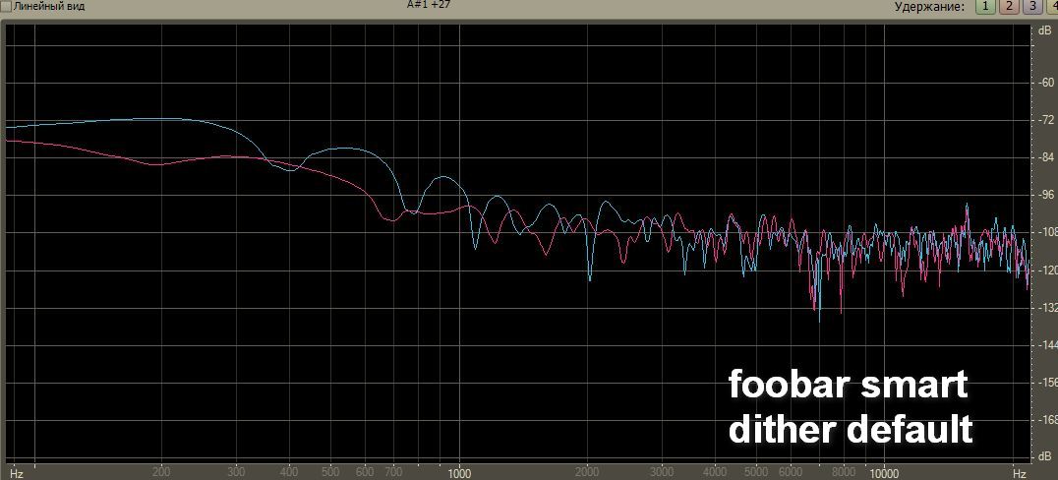Click the 8000 frequency axis label
This screenshot has width=1058, height=480.
tap(844, 473)
